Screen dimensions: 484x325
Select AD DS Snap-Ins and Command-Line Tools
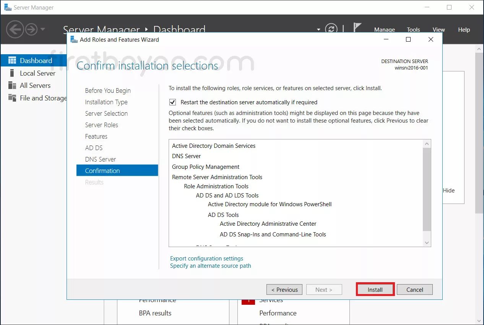[x=273, y=234]
